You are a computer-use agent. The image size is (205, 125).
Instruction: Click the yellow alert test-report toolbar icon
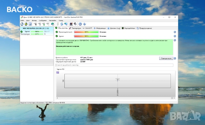click(26, 24)
